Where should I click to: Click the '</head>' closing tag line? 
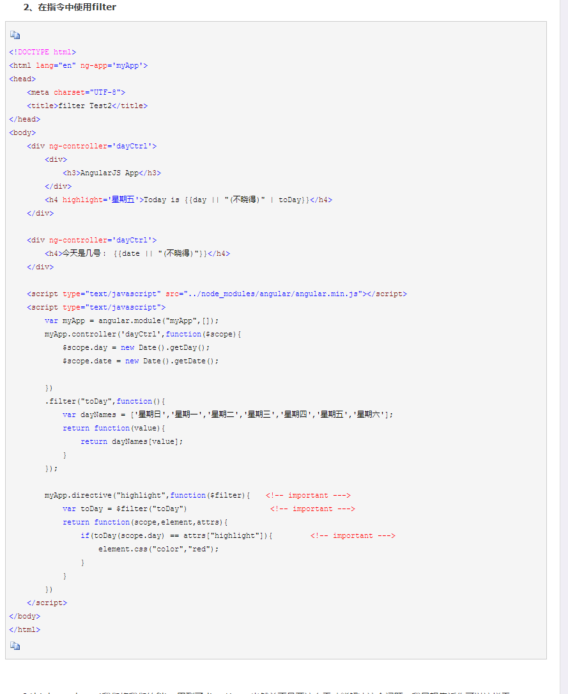(x=25, y=120)
